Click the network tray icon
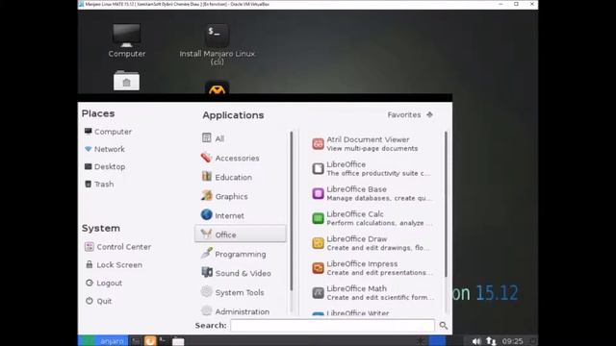 491,341
